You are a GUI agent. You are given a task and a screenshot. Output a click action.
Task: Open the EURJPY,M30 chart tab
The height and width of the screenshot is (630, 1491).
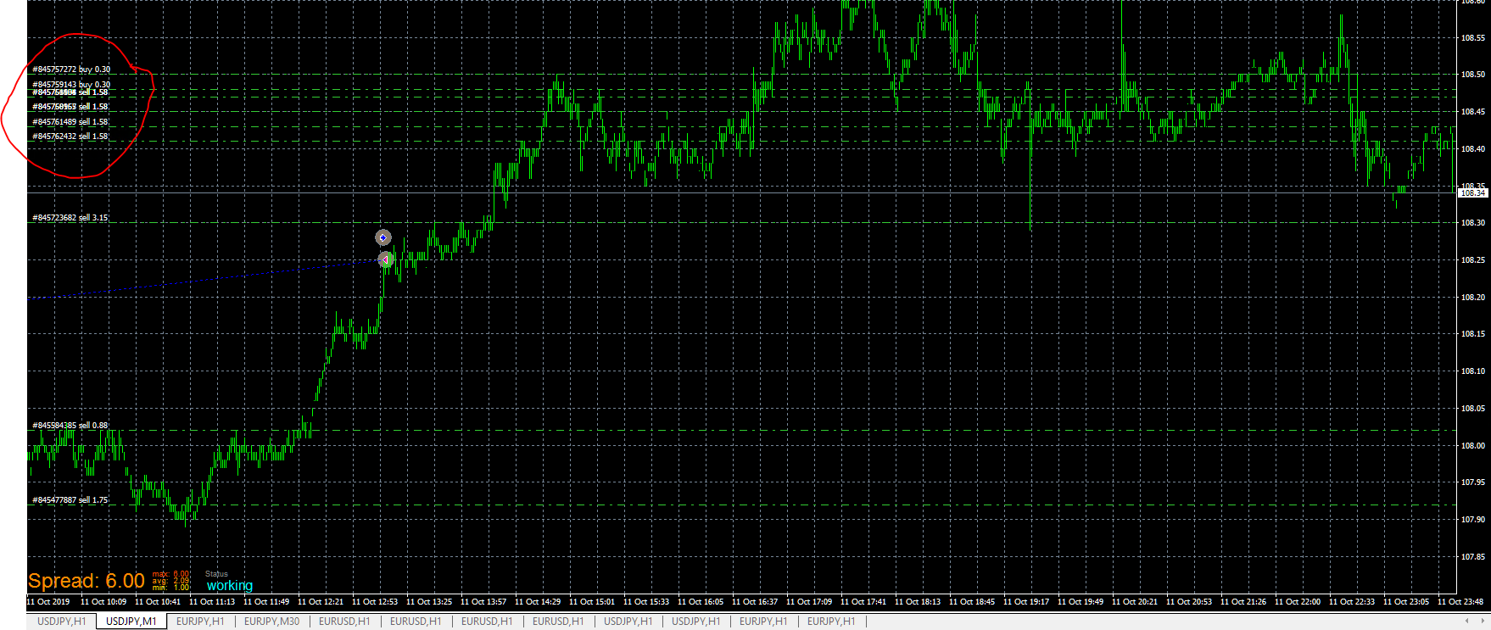point(271,622)
